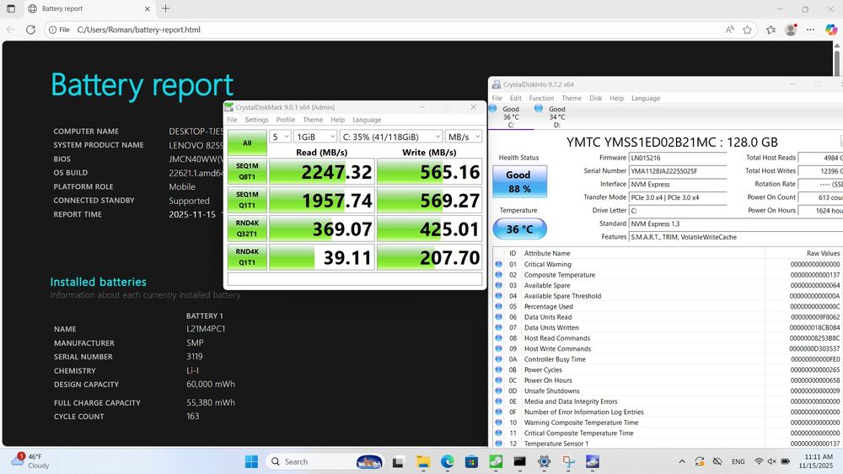Open CrystalDiskInfo Language menu
Image resolution: width=843 pixels, height=474 pixels.
(x=646, y=99)
